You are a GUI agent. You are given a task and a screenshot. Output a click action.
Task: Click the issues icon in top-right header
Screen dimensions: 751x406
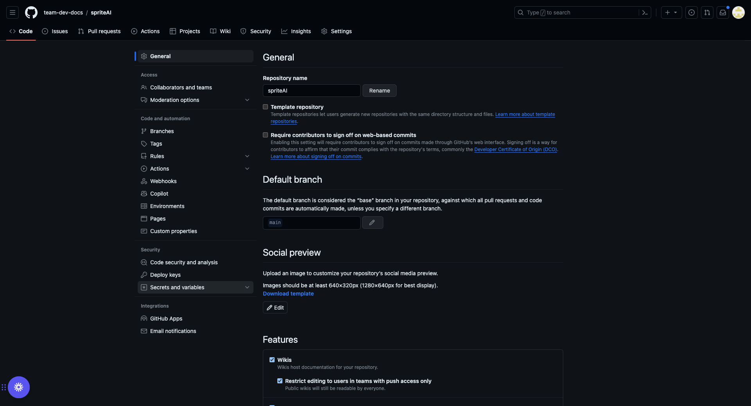point(692,12)
